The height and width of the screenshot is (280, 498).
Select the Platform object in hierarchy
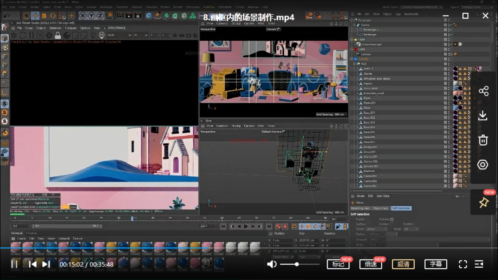click(x=369, y=171)
